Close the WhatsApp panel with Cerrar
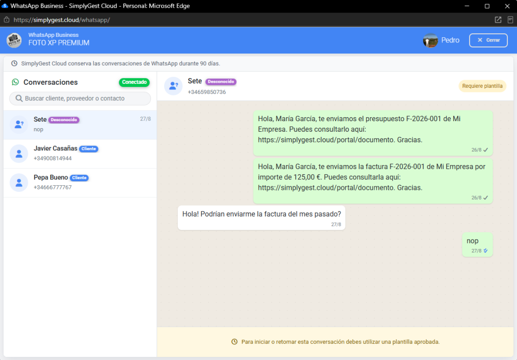Image resolution: width=517 pixels, height=360 pixels. (488, 40)
